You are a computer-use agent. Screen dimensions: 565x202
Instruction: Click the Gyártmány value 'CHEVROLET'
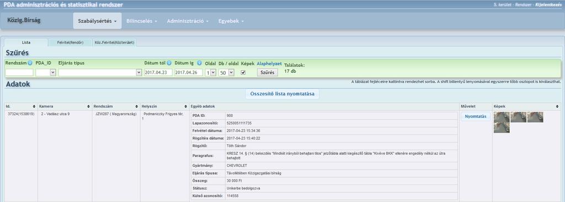click(x=237, y=166)
